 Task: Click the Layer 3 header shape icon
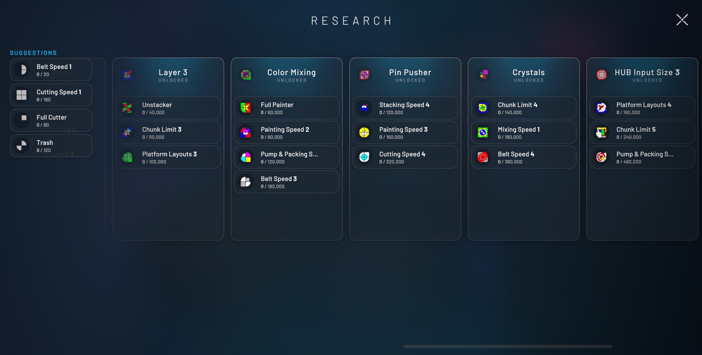[128, 74]
